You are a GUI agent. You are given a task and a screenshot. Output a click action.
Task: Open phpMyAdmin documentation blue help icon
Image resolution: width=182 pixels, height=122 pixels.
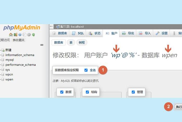[20, 35]
